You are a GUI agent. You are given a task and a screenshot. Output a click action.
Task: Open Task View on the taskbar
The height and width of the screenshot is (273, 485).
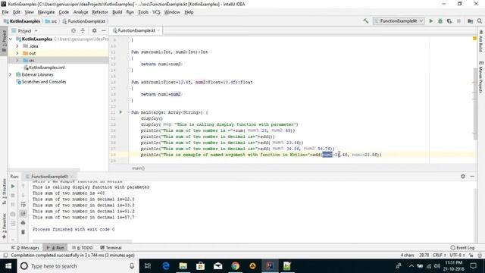tap(148, 266)
